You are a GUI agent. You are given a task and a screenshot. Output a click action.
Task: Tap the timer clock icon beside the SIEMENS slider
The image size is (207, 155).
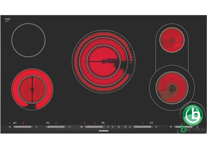(x=108, y=127)
